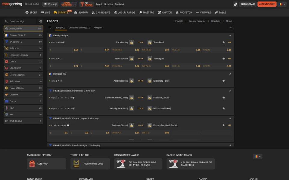Select Mobile Legends in the sidebar
Viewport: 289px width, 180px height.
click(23, 75)
